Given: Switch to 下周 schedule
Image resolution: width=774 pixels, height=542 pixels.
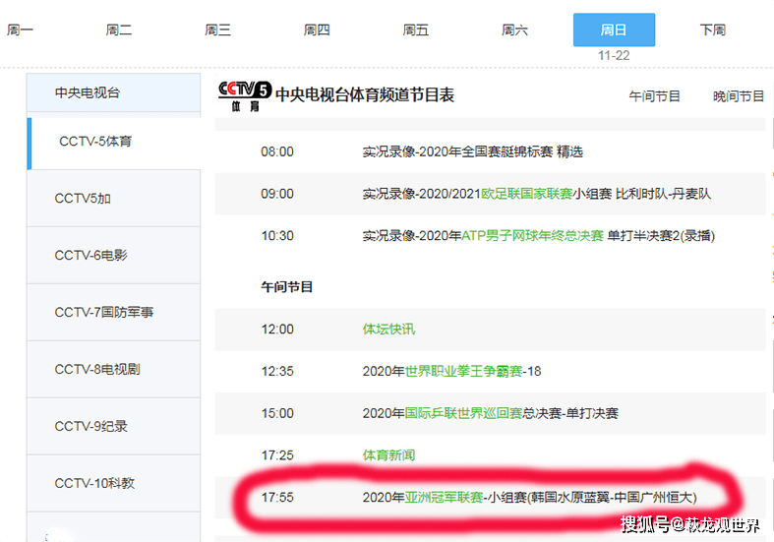Looking at the screenshot, I should pos(713,30).
